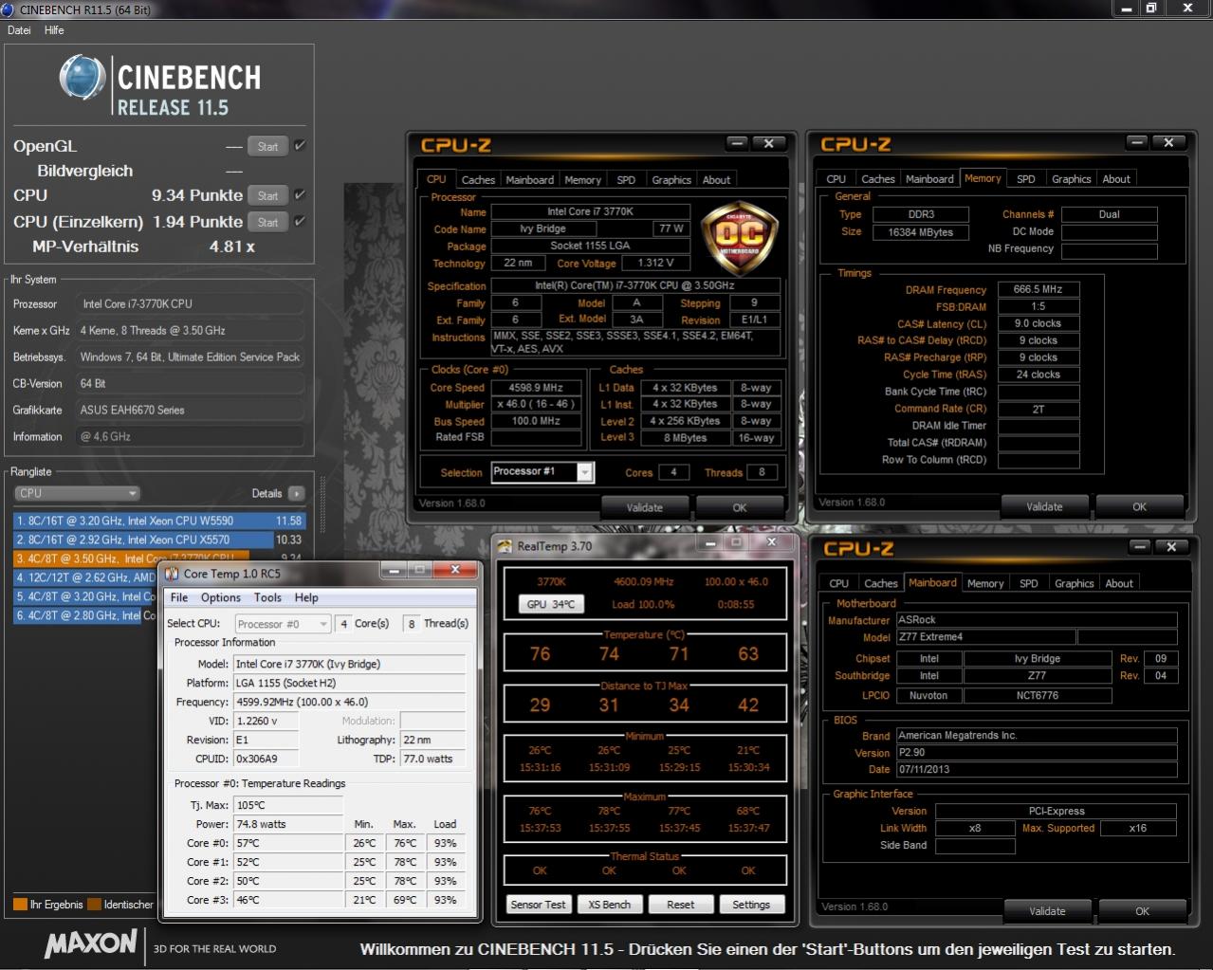Click Validate in CPU-Z Mainboard window

[x=1047, y=911]
